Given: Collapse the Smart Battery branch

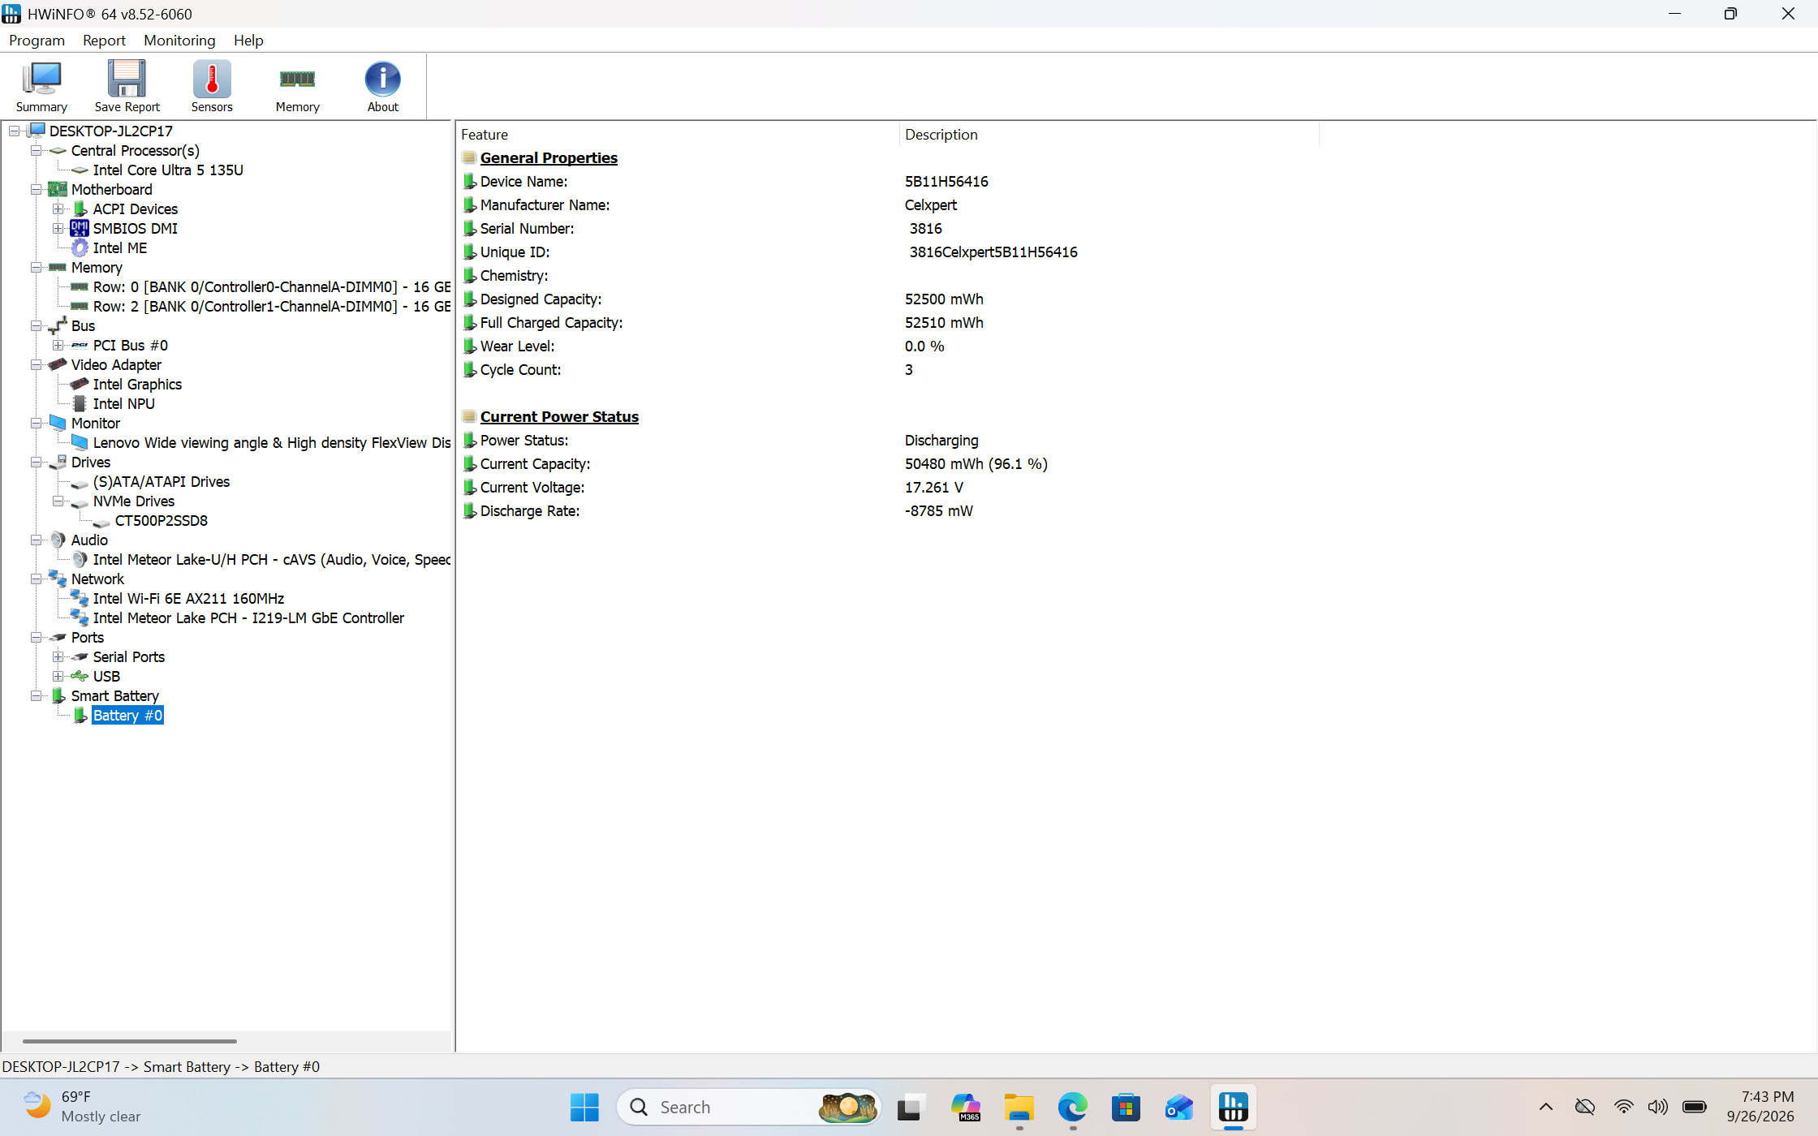Looking at the screenshot, I should click(37, 695).
